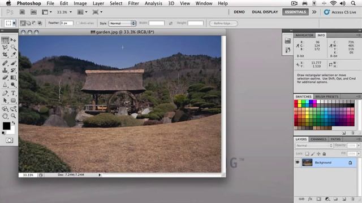Viewport: 362px width, 203px height.
Task: Click the Refine Edge button
Action: [x=223, y=23]
